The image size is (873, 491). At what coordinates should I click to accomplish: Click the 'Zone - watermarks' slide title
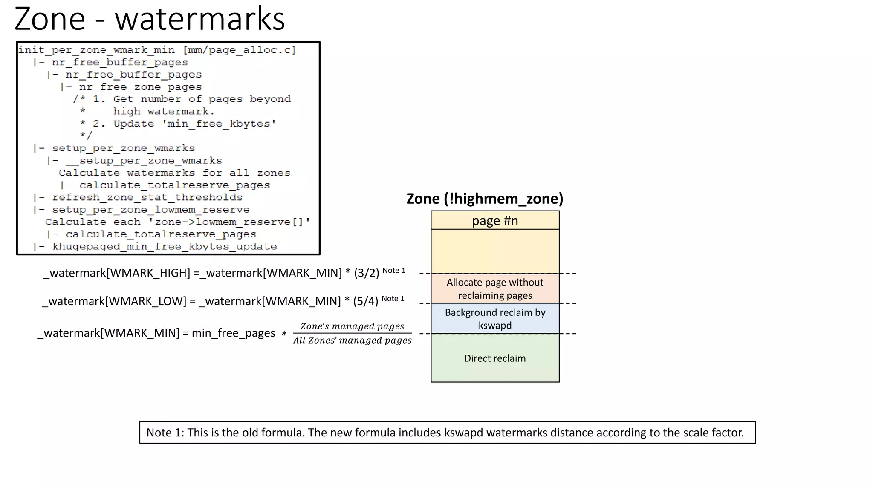click(149, 19)
